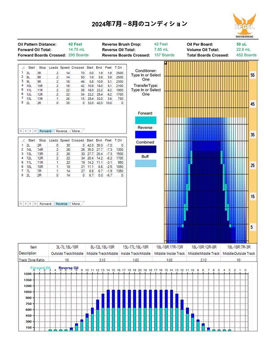Click the '1350' T.Oil cell
The image size is (266, 344).
click(x=119, y=171)
